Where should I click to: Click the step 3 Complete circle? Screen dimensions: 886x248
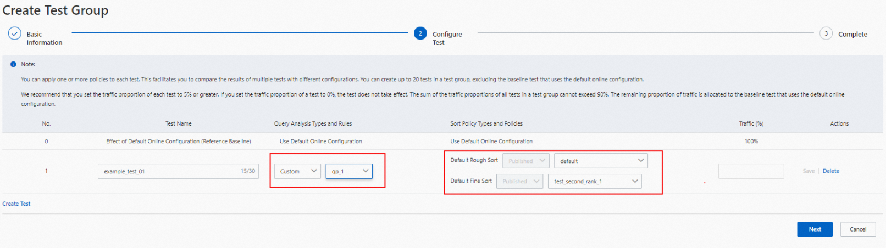[826, 33]
